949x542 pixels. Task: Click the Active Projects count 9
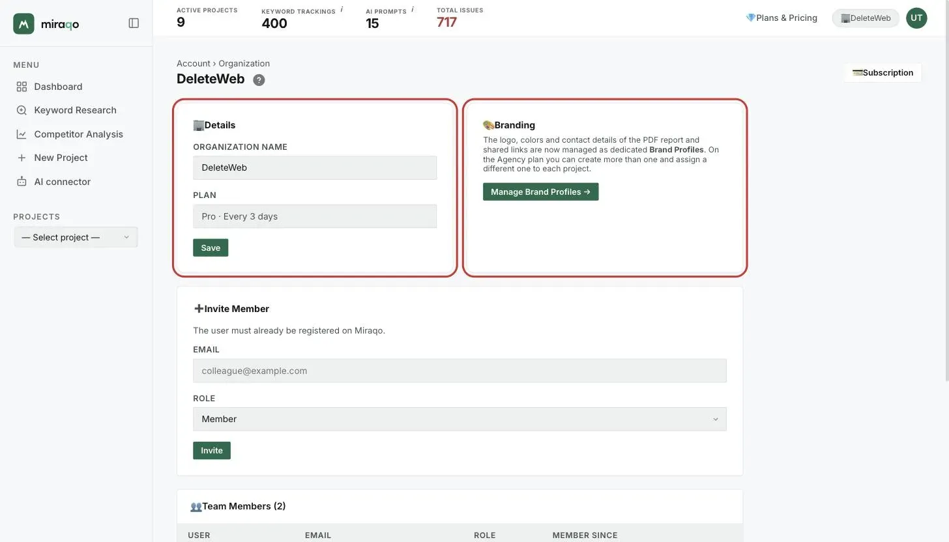coord(181,23)
